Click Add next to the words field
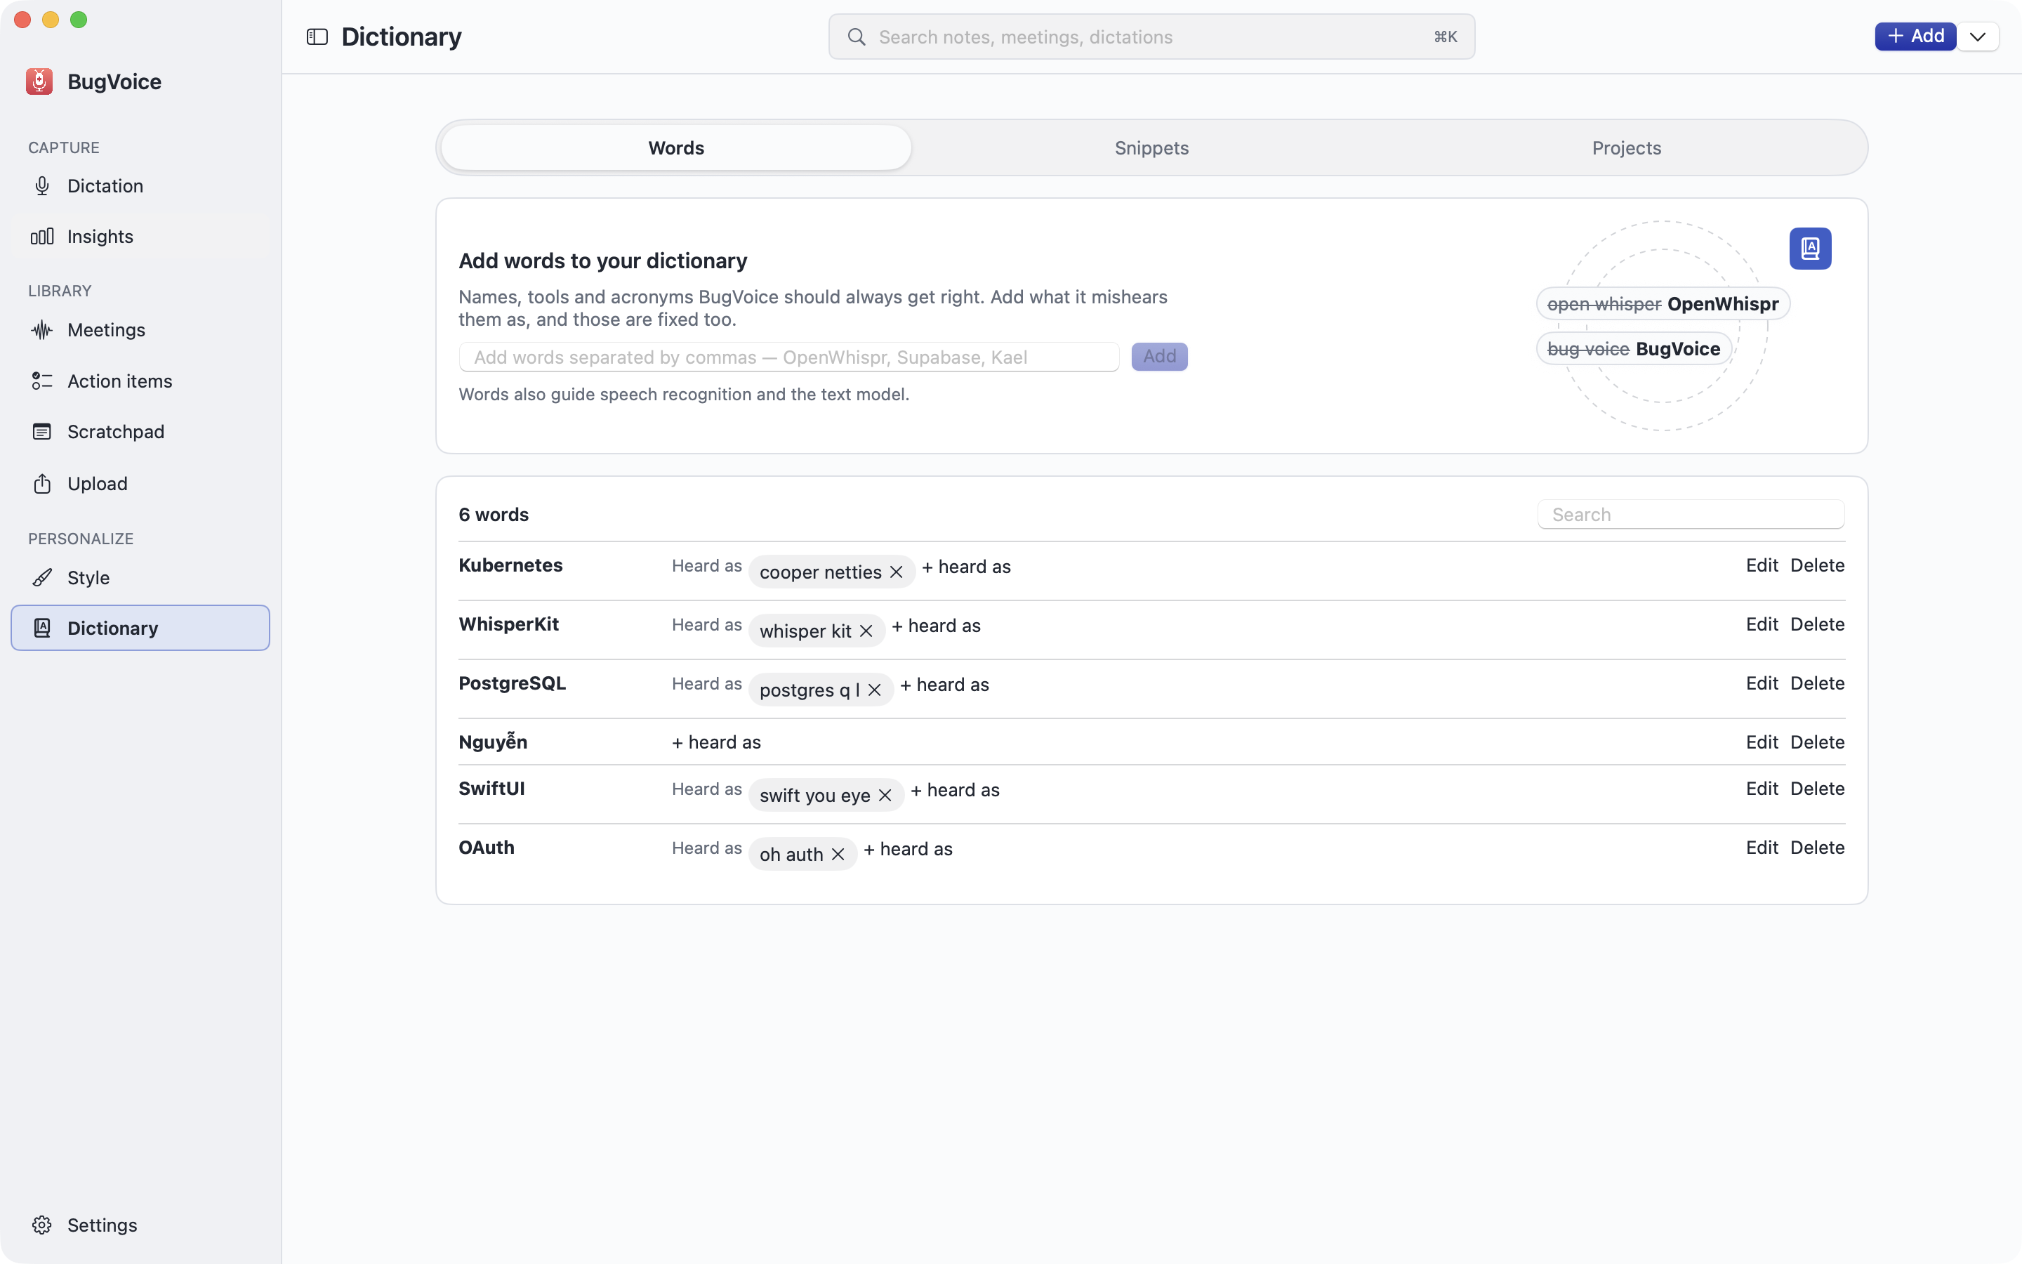The height and width of the screenshot is (1264, 2022). pos(1159,356)
